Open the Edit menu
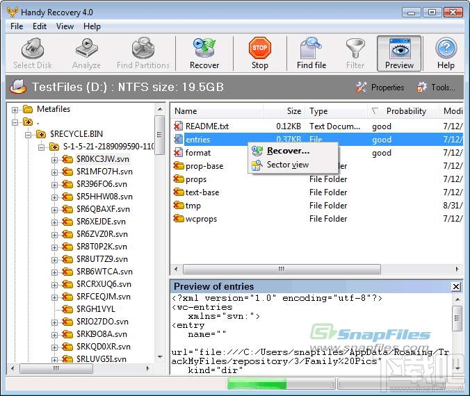The height and width of the screenshot is (396, 470). pyautogui.click(x=40, y=26)
